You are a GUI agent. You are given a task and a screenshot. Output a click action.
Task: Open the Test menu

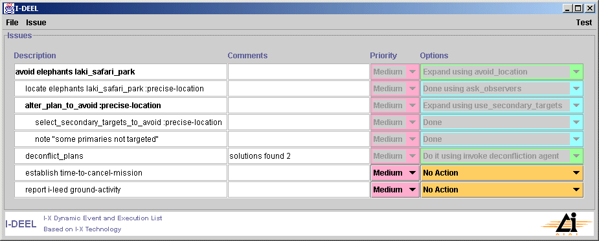tap(583, 23)
